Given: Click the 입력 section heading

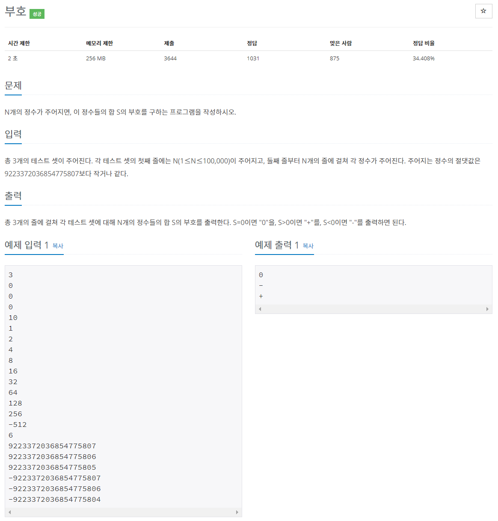Looking at the screenshot, I should [13, 134].
